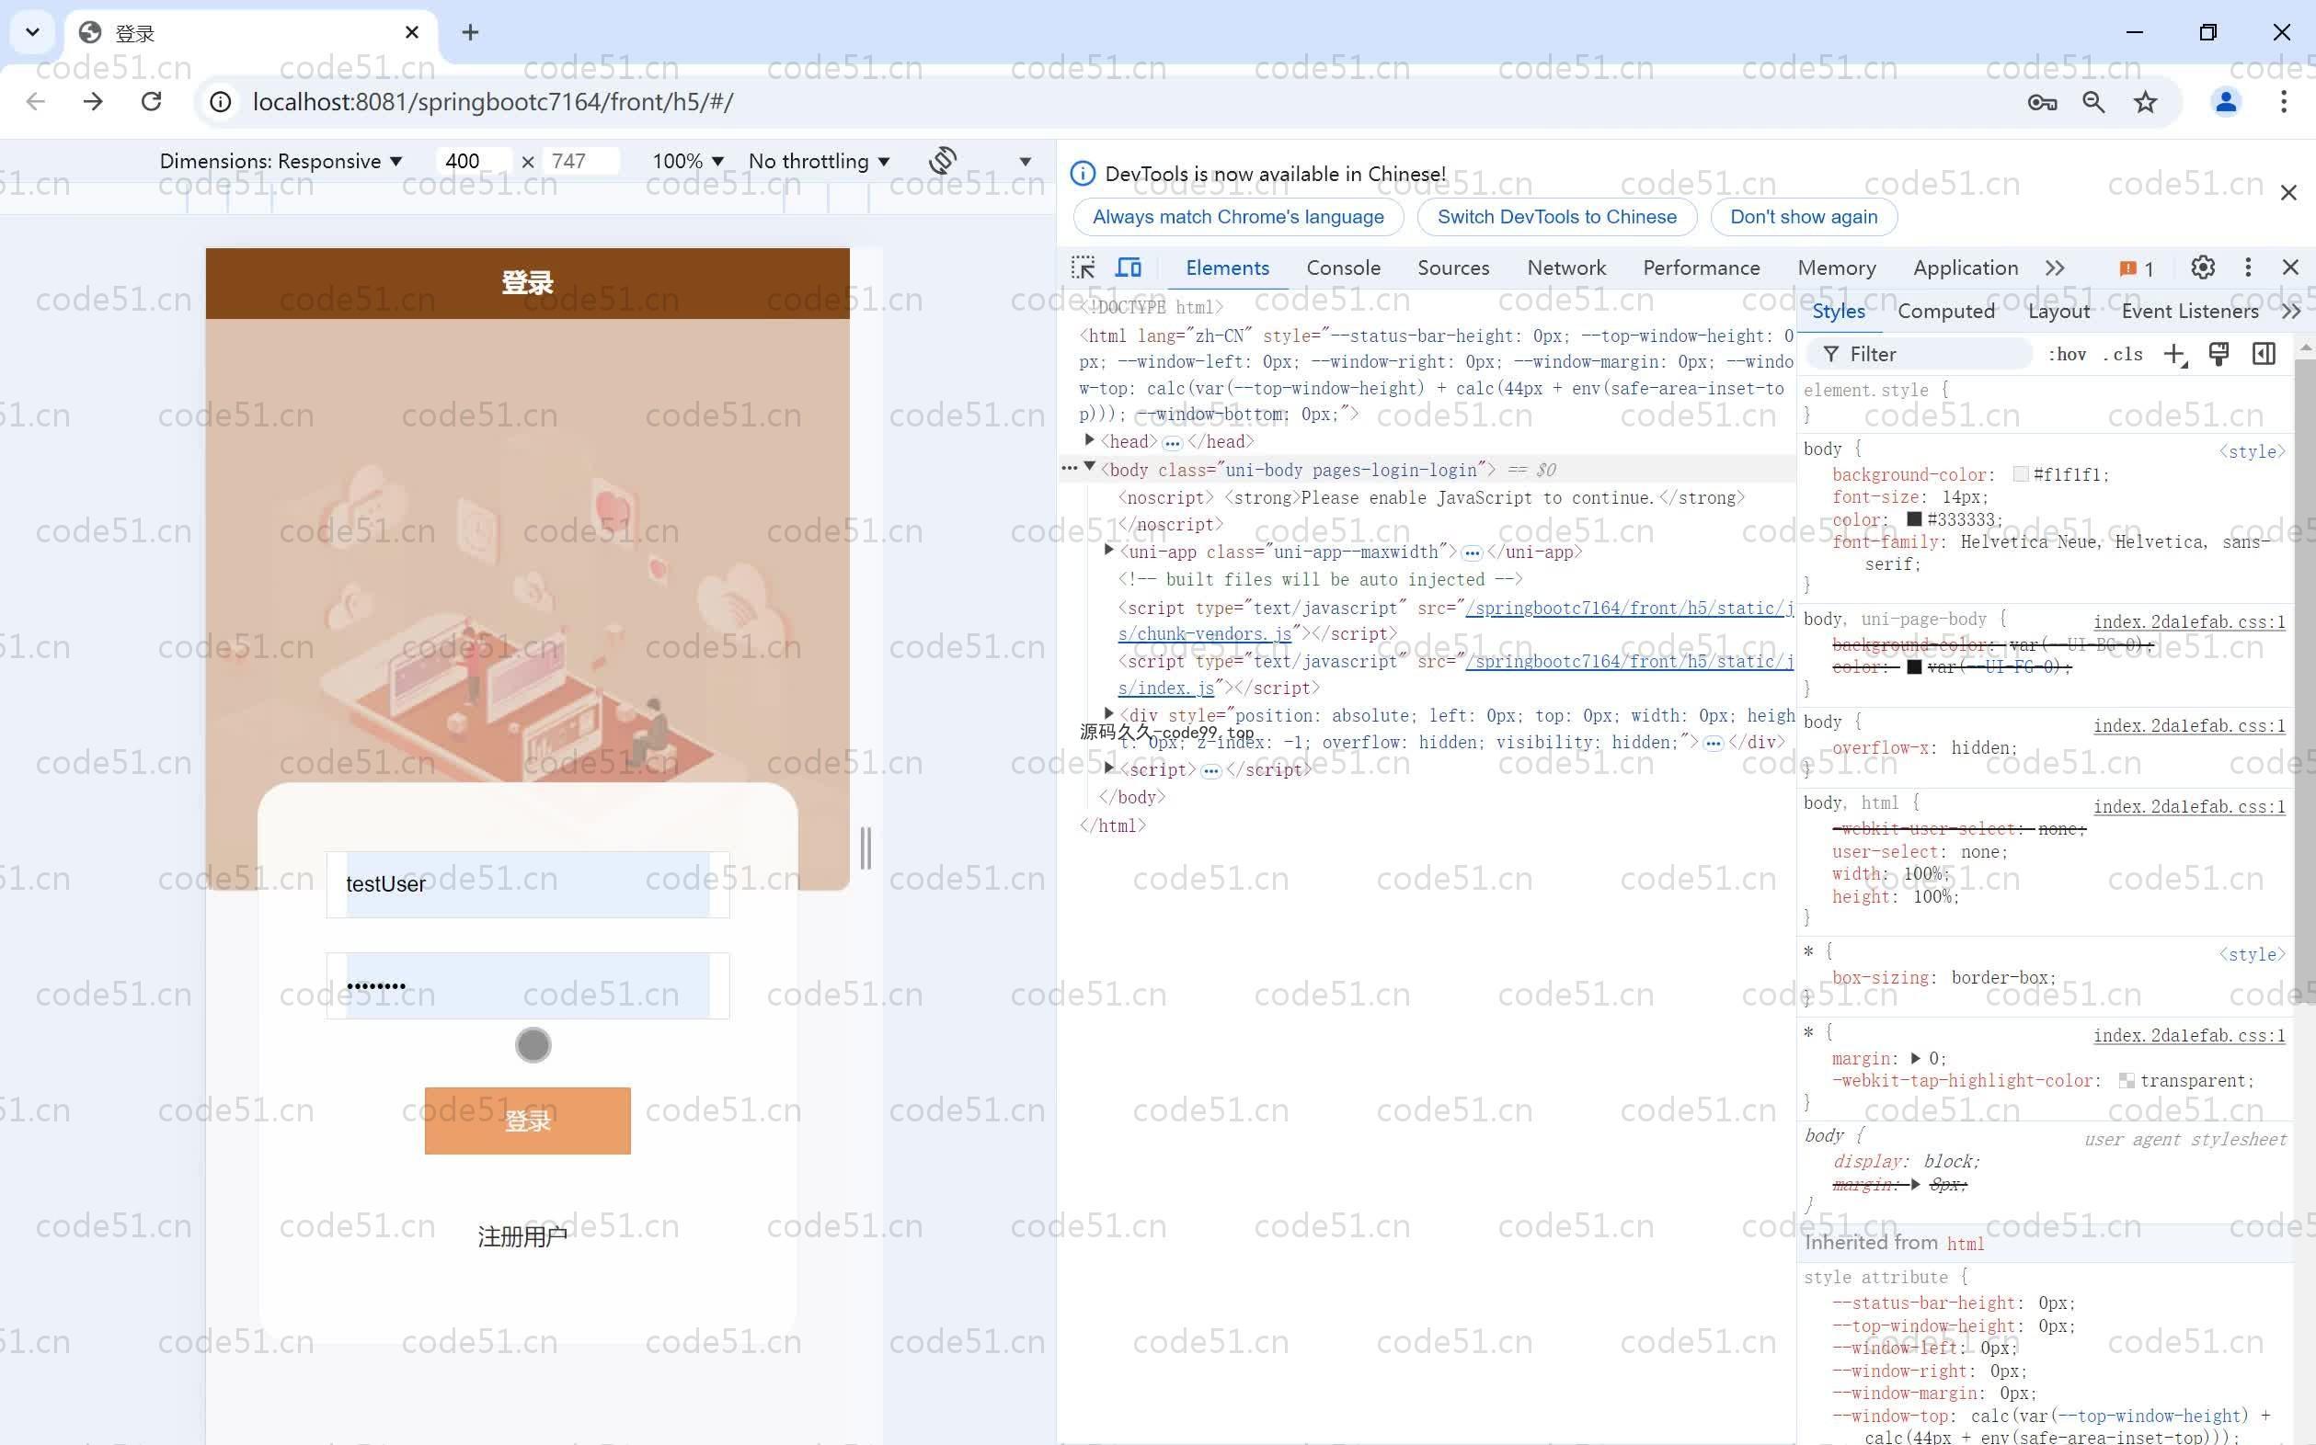Click Always match Chrome's language button
Viewport: 2316px width, 1445px height.
[x=1238, y=217]
